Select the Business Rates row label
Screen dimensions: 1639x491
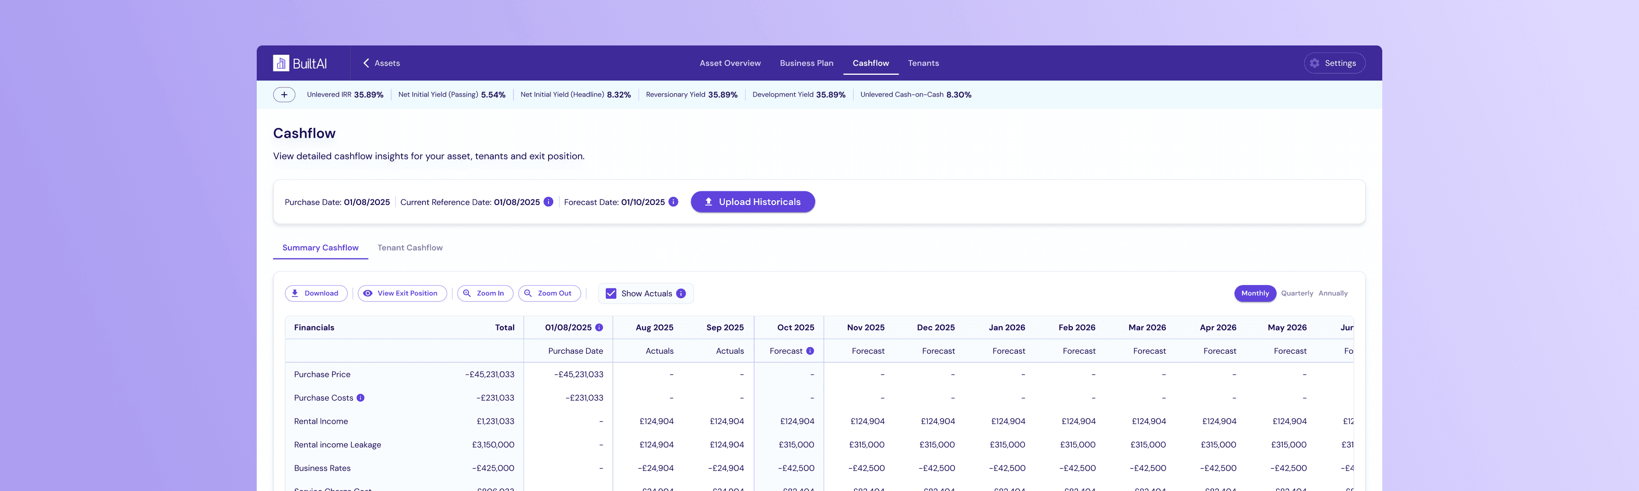click(322, 469)
